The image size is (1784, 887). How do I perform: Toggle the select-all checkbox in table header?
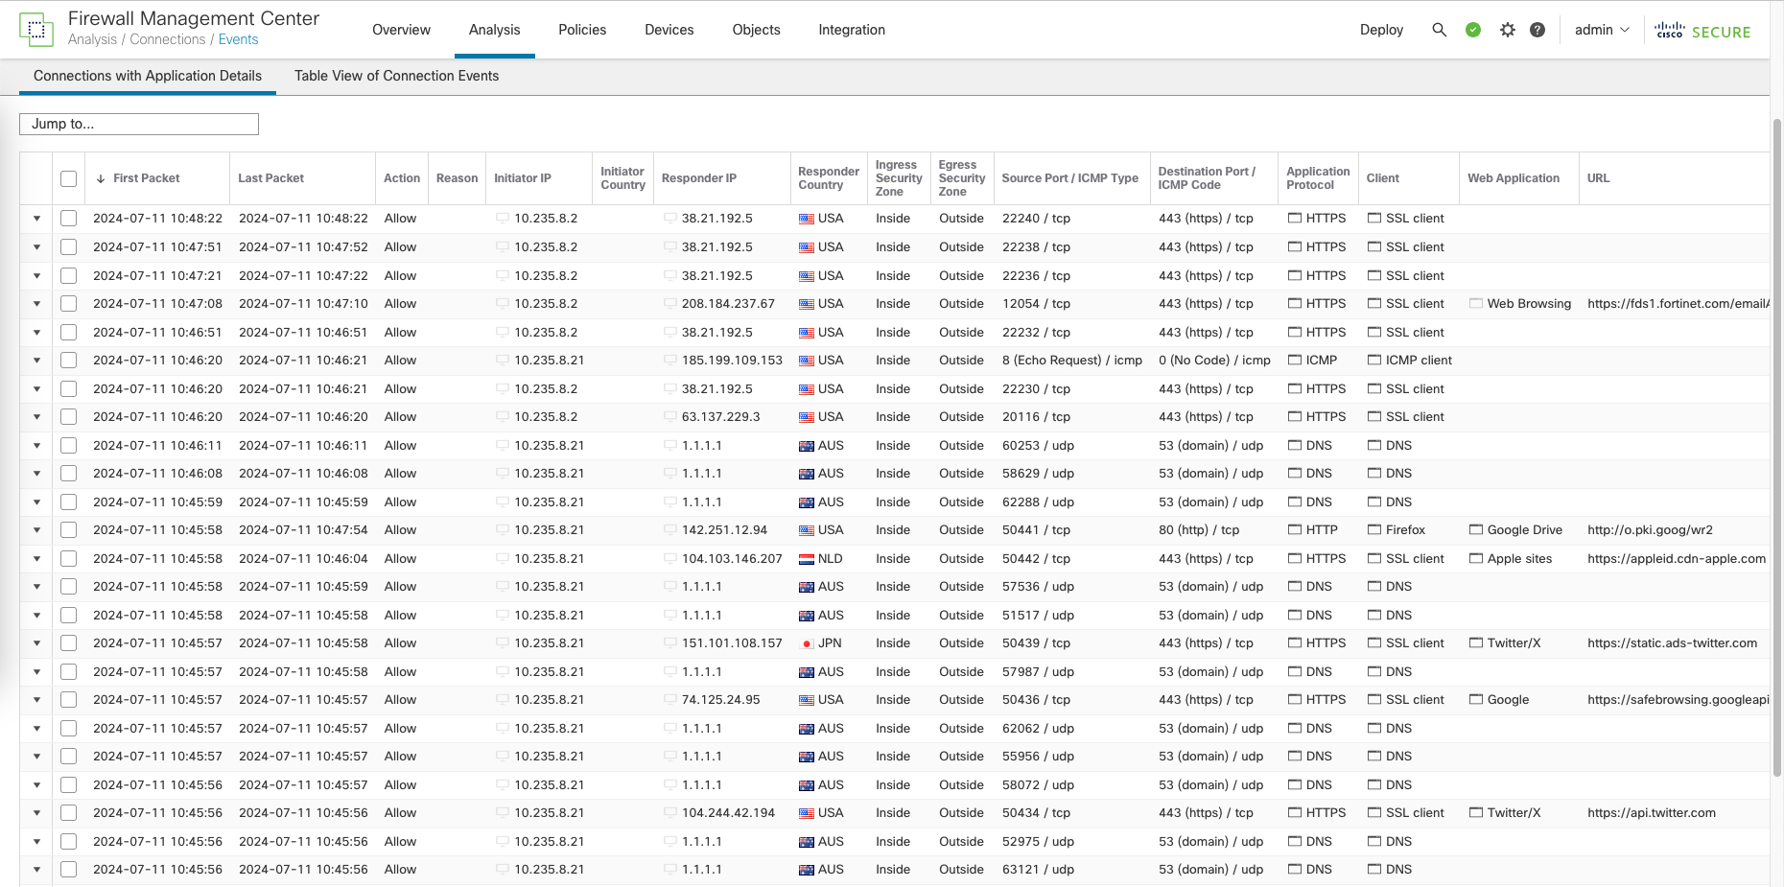pos(68,178)
